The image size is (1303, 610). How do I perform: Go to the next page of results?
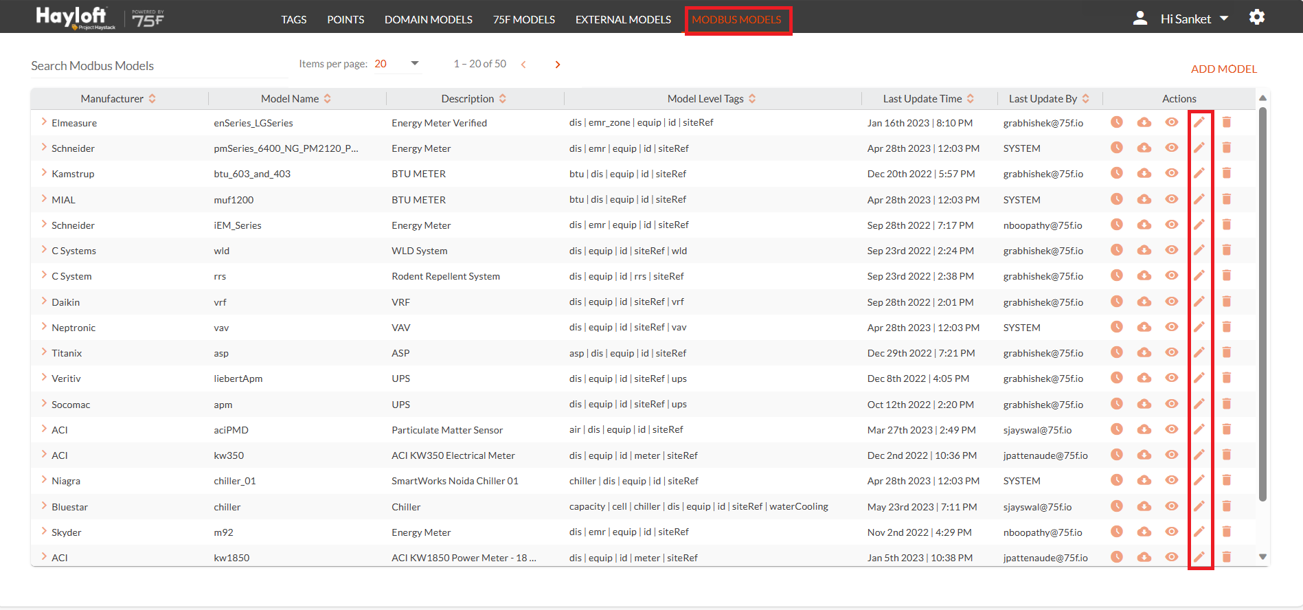(558, 65)
